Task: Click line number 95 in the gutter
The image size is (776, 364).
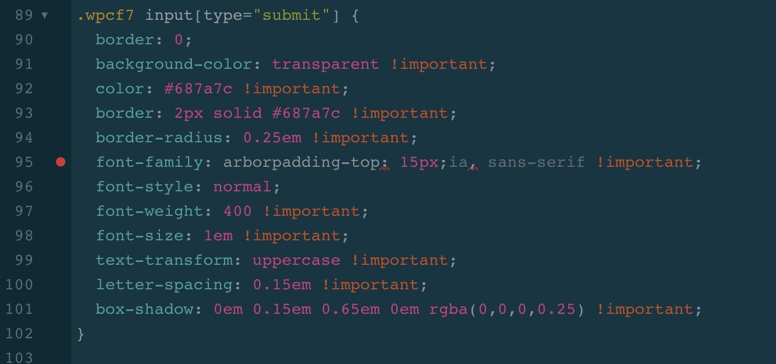Action: point(24,162)
